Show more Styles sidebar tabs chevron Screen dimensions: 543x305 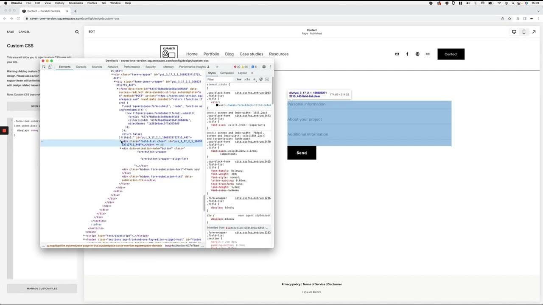252,73
